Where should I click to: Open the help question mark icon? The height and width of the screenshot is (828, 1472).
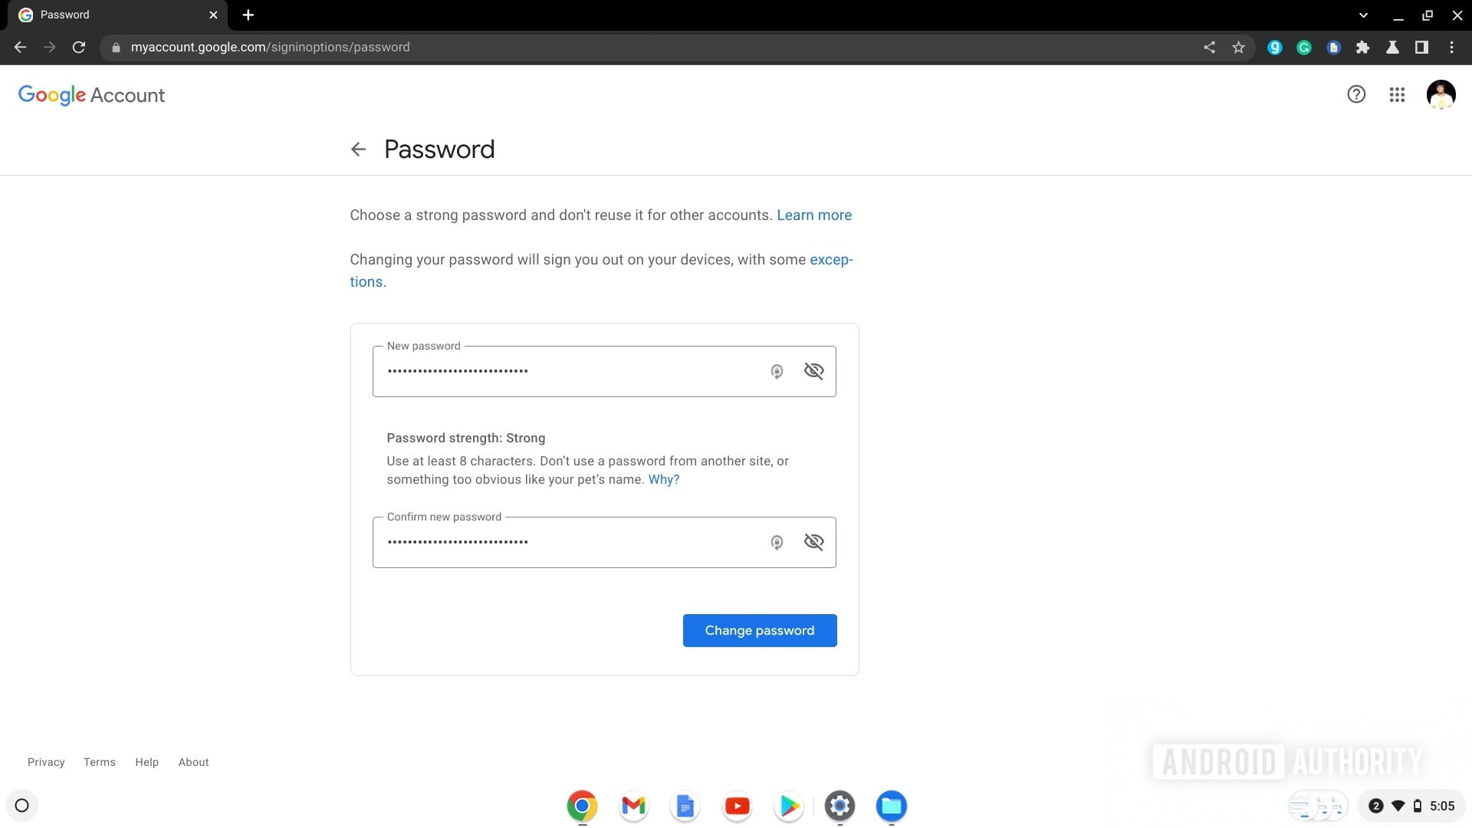pyautogui.click(x=1356, y=94)
